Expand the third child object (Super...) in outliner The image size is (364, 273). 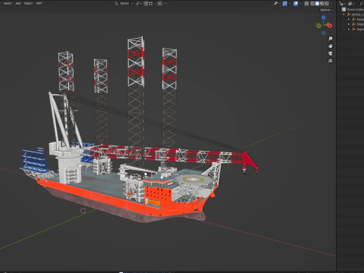pos(349,29)
